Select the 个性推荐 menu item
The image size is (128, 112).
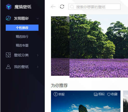(22, 28)
